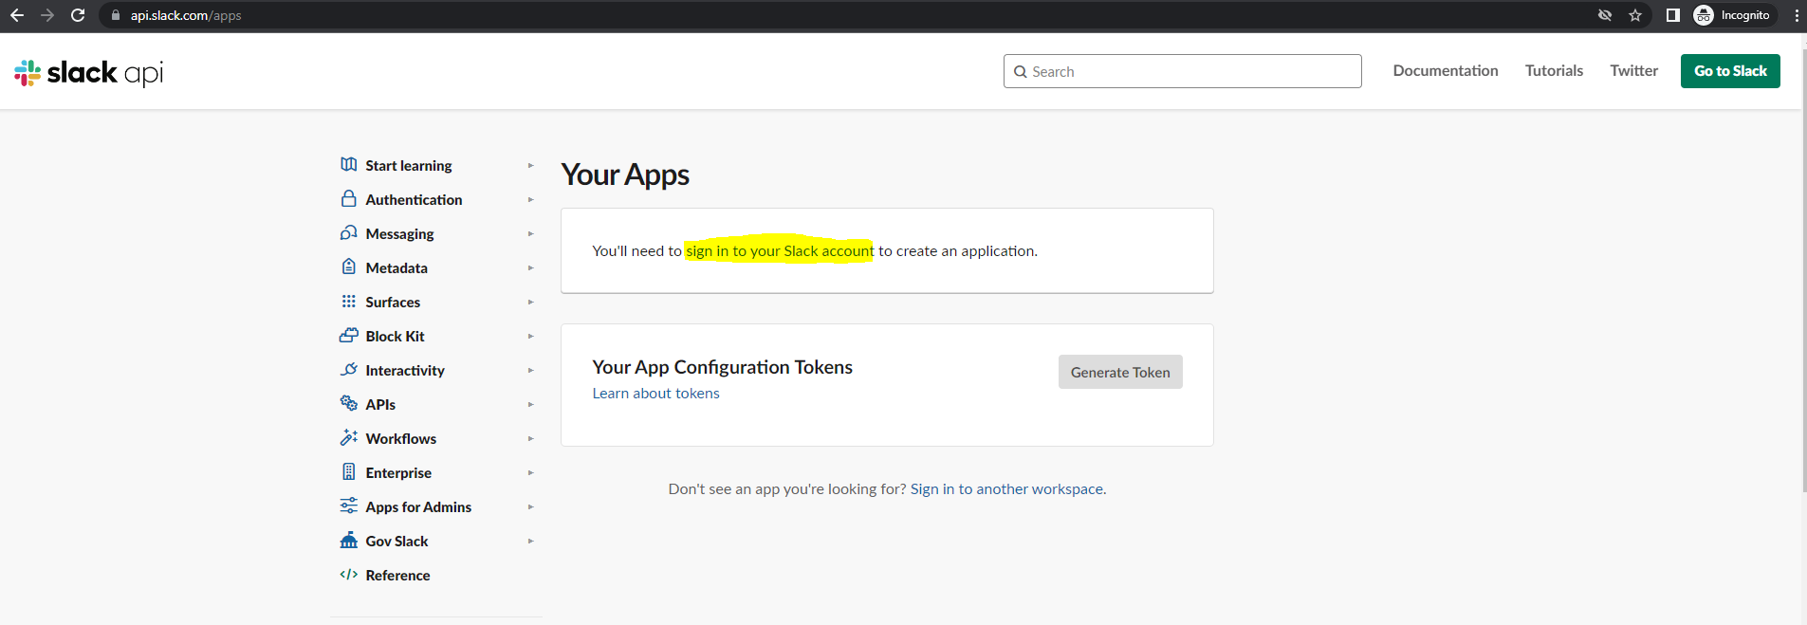Click the Workflows magic wand icon
The width and height of the screenshot is (1807, 625).
pos(349,437)
